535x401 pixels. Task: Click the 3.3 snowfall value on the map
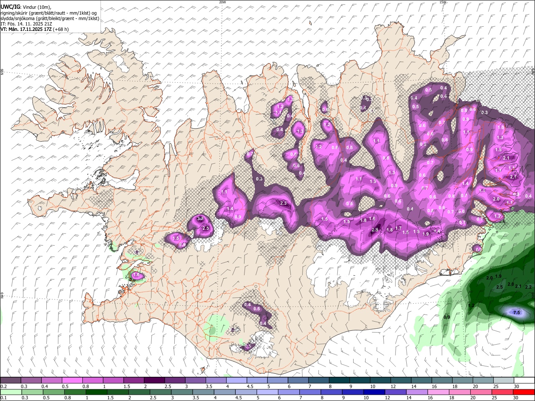click(x=200, y=218)
